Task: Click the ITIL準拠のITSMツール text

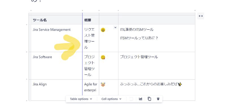Action: (x=137, y=29)
